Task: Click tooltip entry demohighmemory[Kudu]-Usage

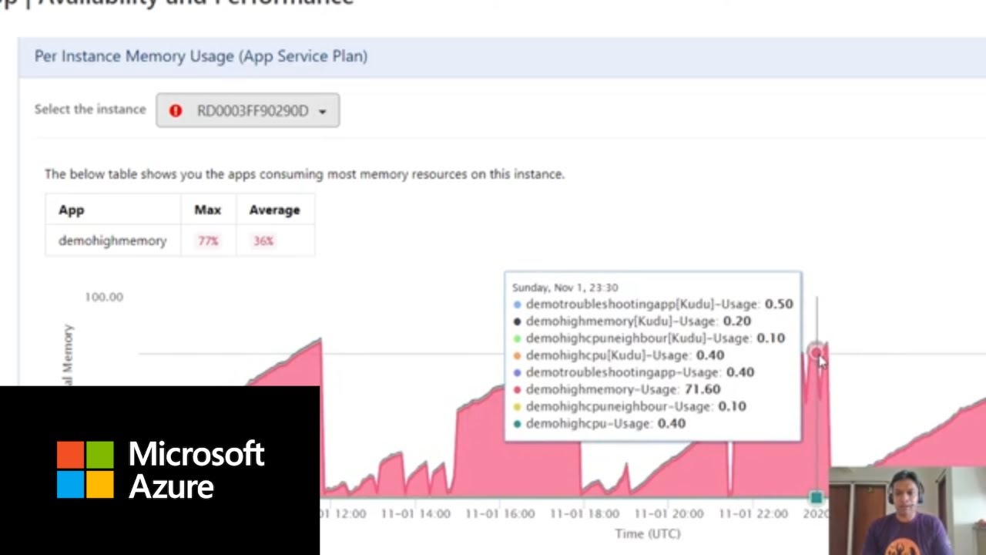Action: [632, 321]
